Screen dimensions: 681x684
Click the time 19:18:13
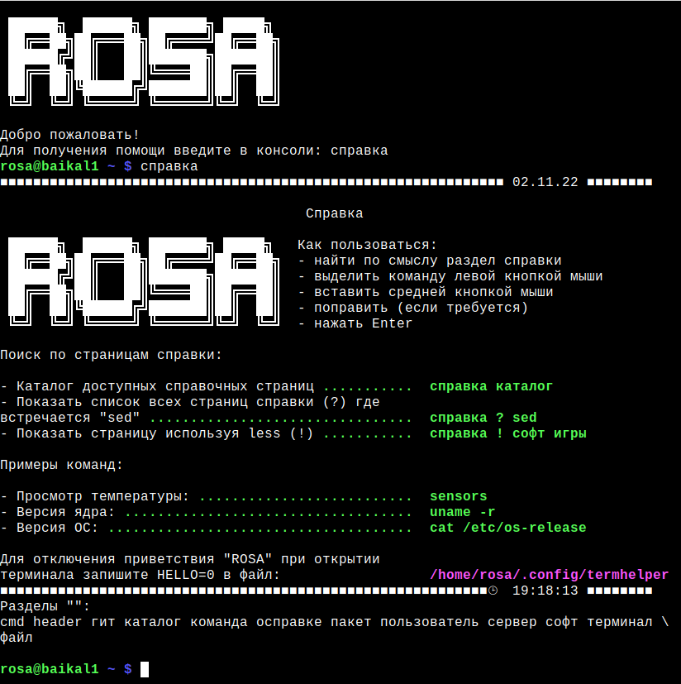click(545, 591)
